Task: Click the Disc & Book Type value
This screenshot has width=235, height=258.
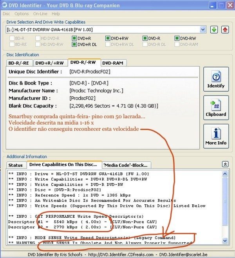Action: pyautogui.click(x=89, y=83)
